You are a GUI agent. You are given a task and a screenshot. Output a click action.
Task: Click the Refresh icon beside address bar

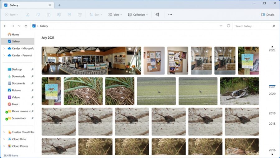point(228,26)
